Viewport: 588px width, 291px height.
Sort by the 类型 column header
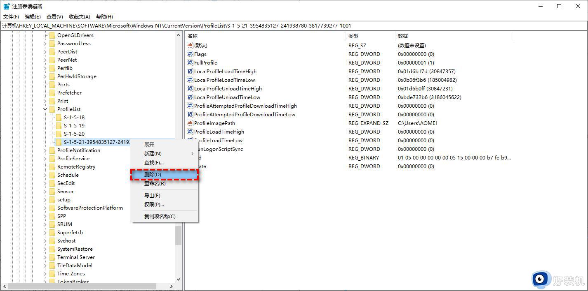pos(370,36)
